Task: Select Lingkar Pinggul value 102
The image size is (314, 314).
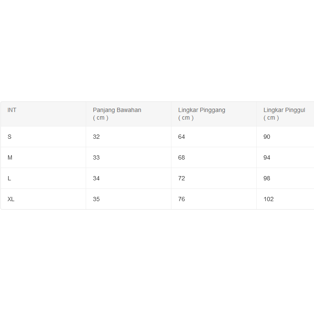Action: tap(269, 199)
